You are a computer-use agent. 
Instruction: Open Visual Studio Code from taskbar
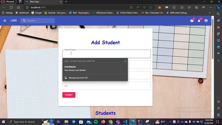point(125,122)
